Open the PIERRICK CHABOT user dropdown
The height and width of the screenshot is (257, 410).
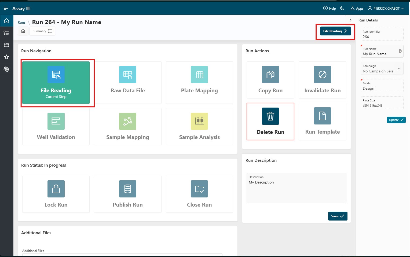pyautogui.click(x=386, y=8)
